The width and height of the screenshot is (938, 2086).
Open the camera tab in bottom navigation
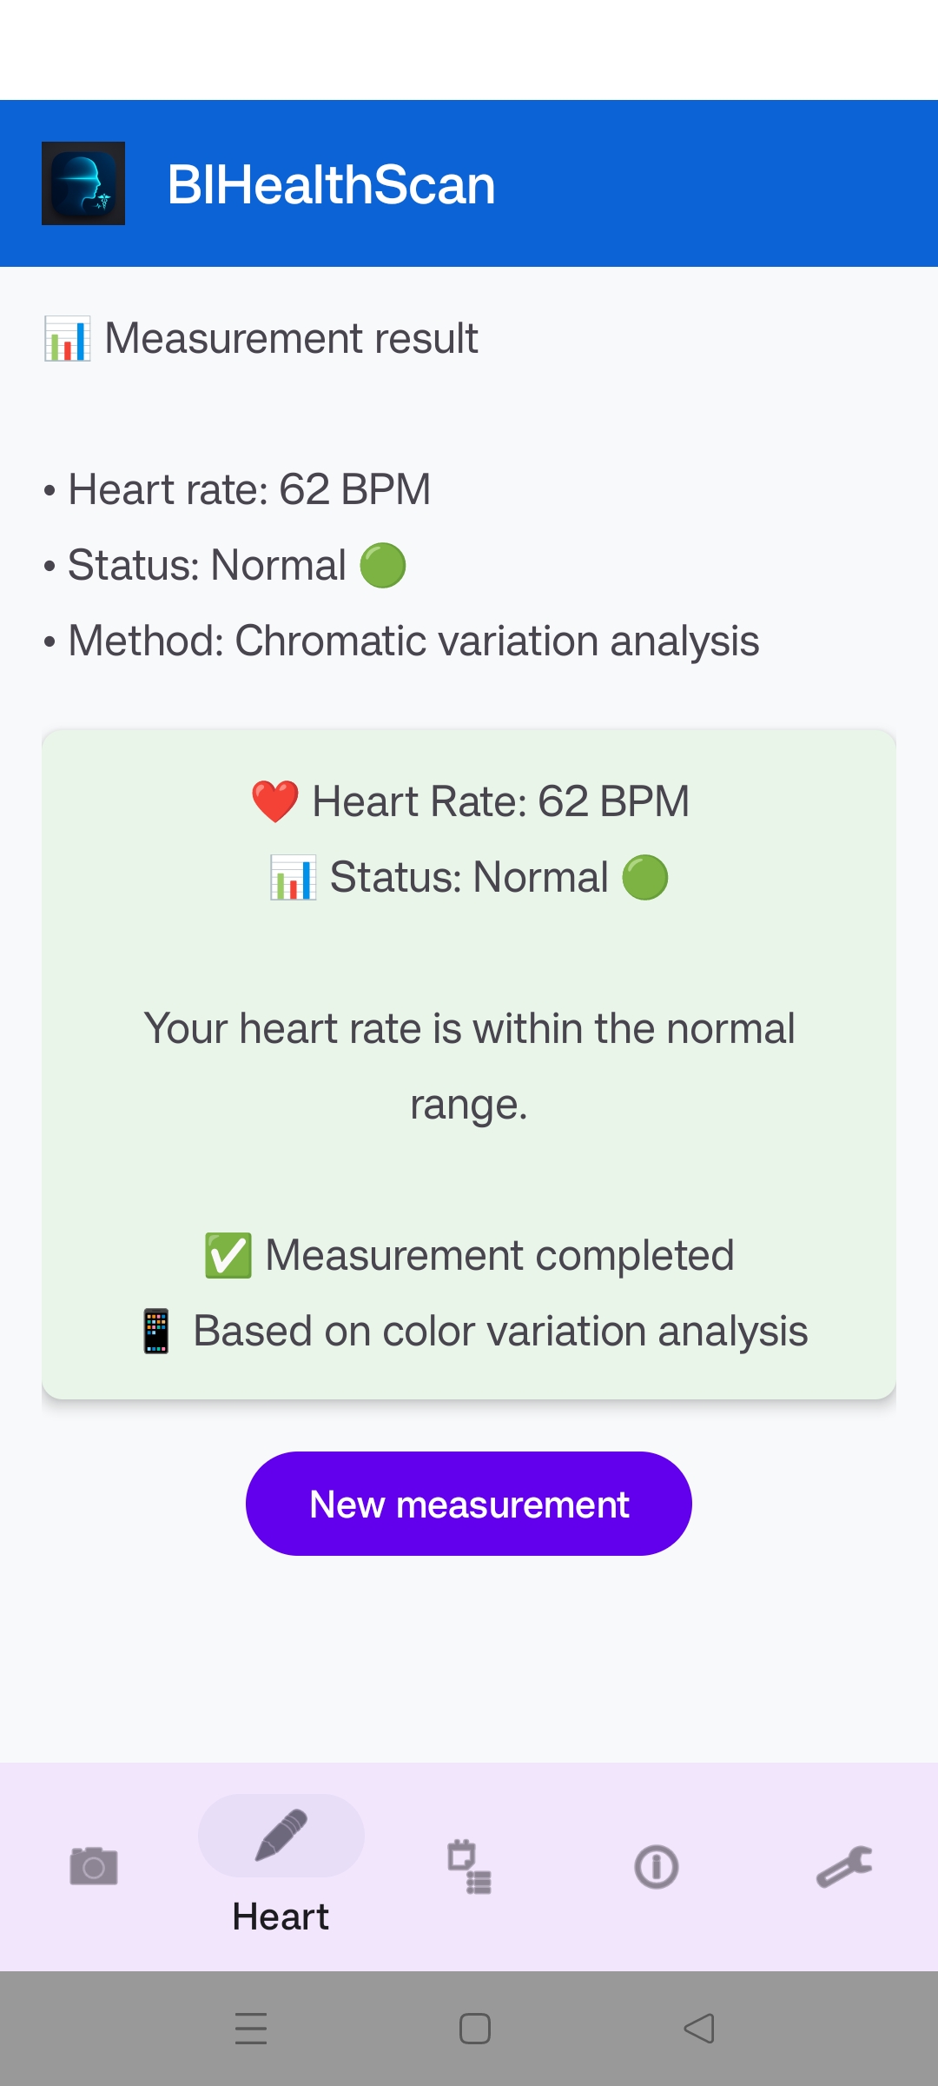coord(94,1866)
